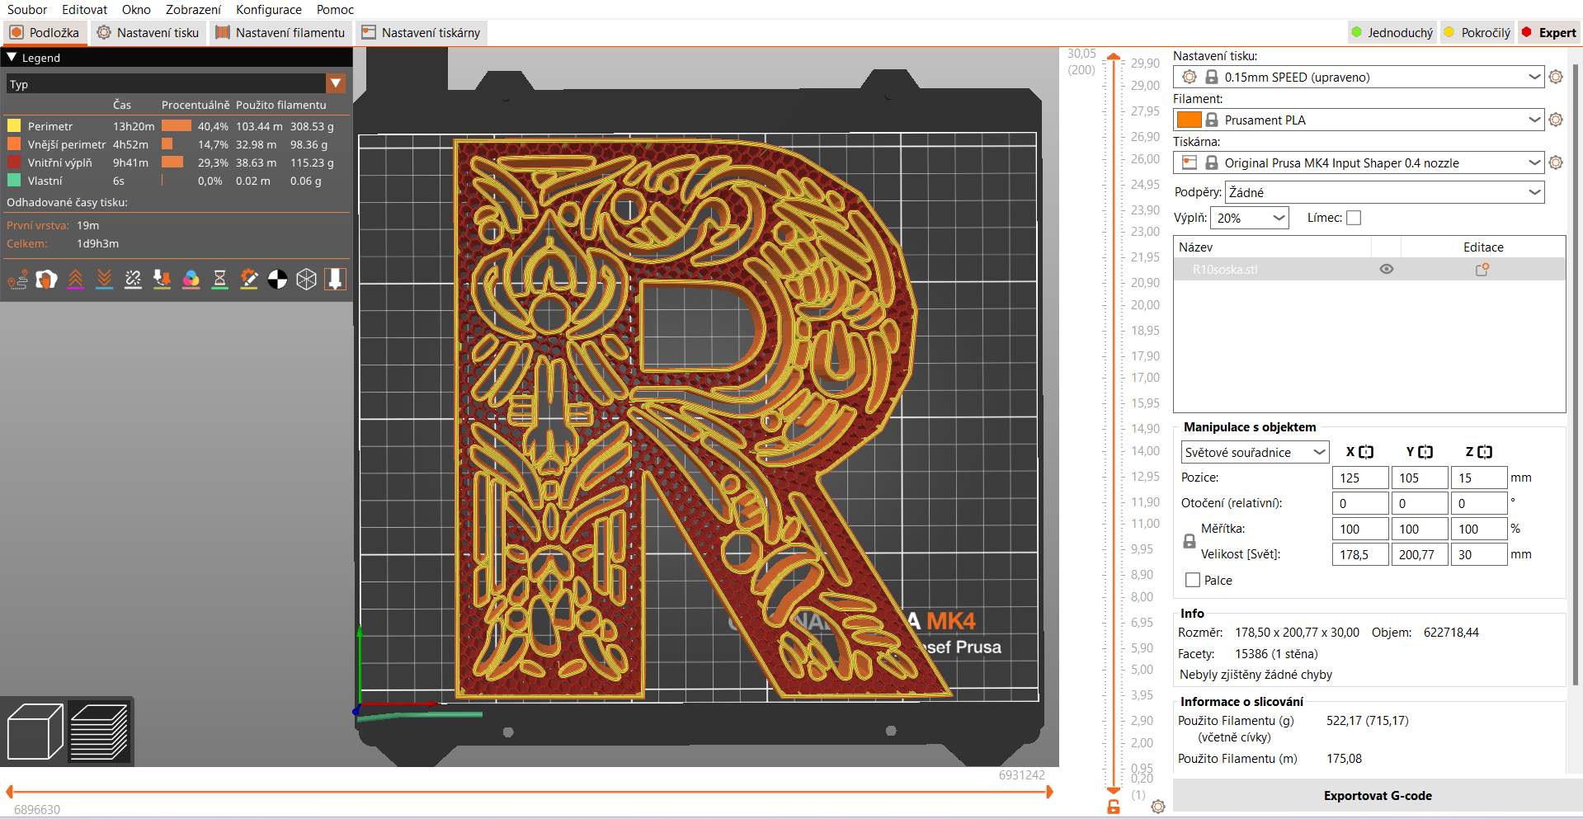Switch to sliced layers preview icon
Screen dimensions: 1583x819
pyautogui.click(x=99, y=732)
